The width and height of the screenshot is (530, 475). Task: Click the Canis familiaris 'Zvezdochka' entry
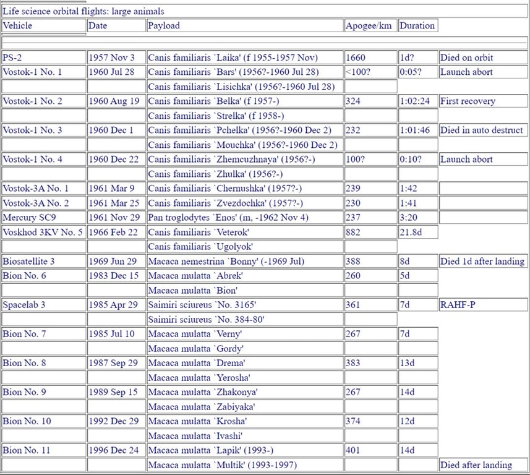245,203
